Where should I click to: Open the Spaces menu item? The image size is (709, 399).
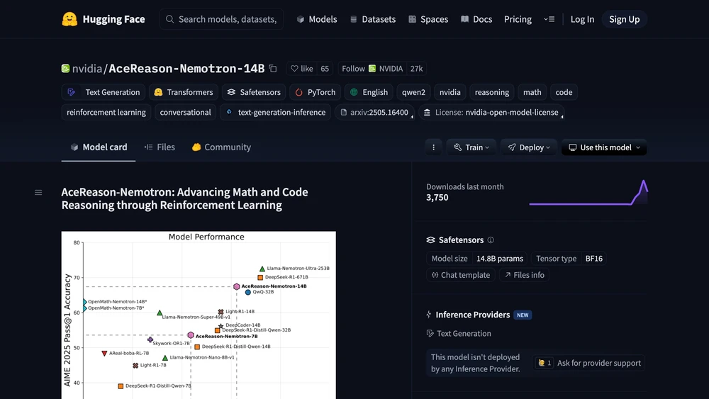(428, 19)
